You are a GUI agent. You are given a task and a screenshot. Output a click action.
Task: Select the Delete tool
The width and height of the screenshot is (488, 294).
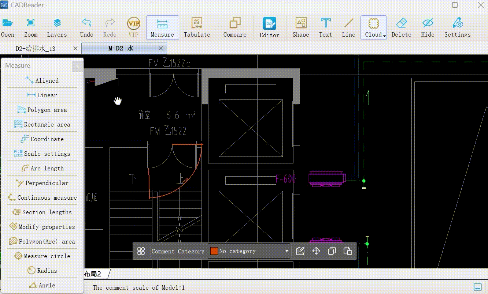click(x=401, y=28)
